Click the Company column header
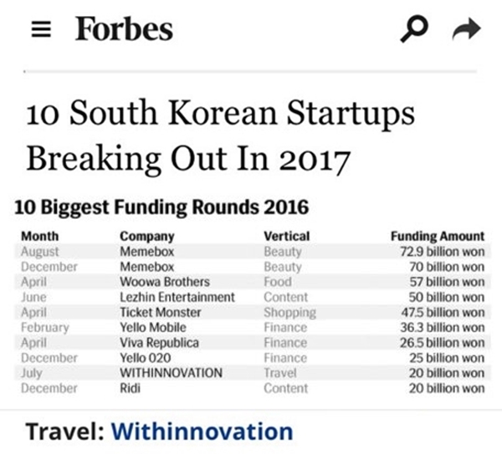 tap(147, 237)
